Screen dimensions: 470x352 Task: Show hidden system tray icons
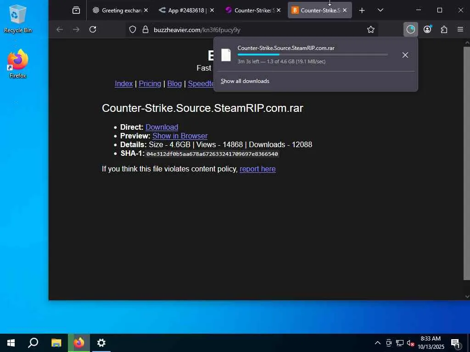coord(378,343)
